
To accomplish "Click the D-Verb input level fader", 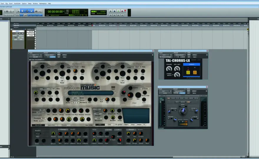I will point(160,102).
